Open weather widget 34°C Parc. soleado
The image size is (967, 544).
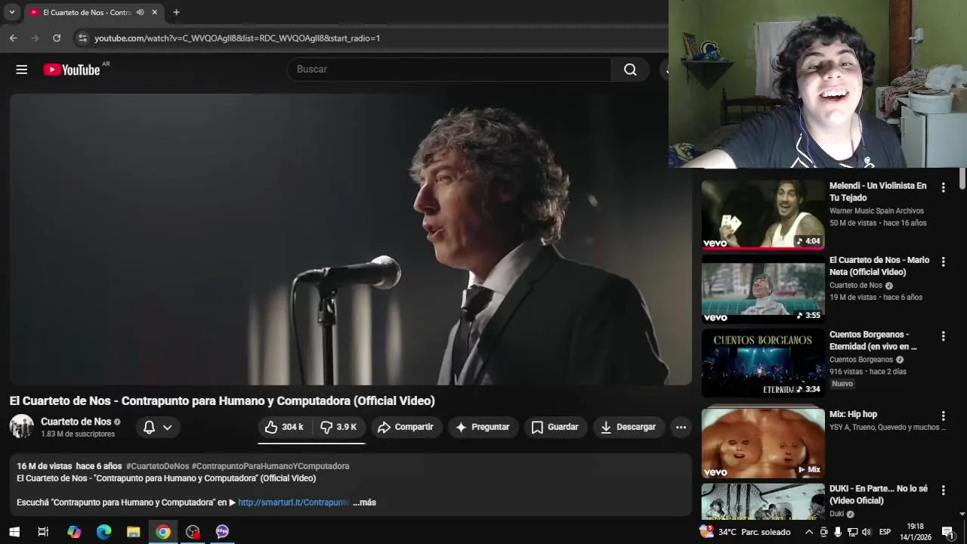coord(746,532)
